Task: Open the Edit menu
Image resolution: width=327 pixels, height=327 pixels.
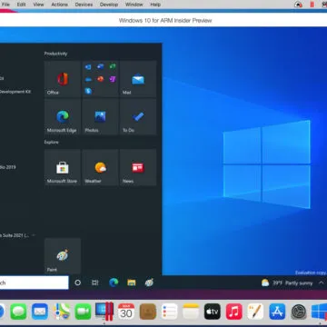Action: (21, 5)
